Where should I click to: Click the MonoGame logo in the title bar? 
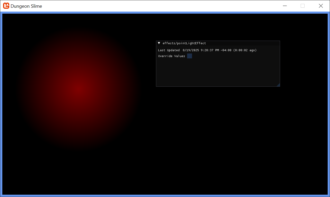click(x=6, y=6)
